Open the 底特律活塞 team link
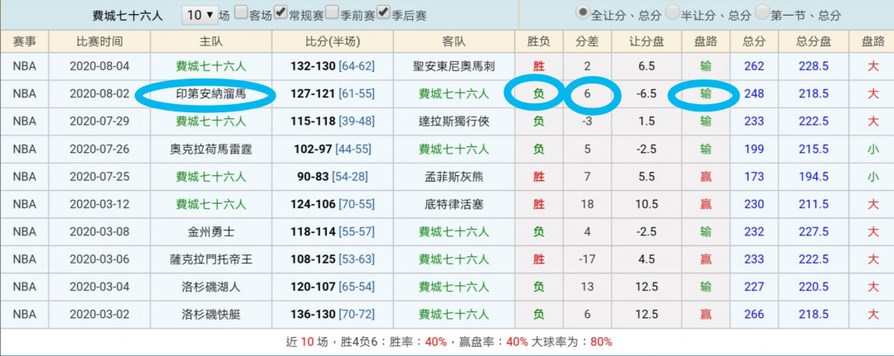The image size is (894, 356). coord(454,203)
